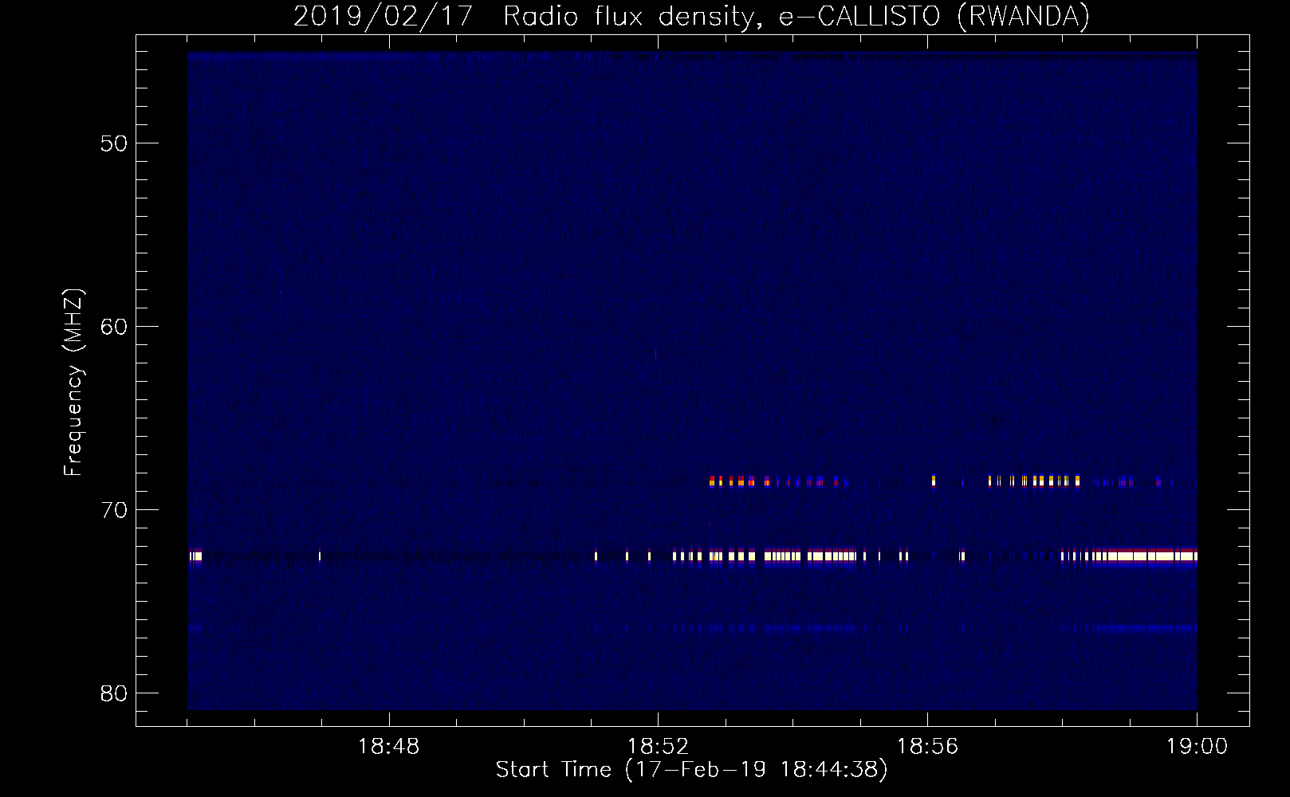Click the '60' frequency tick label
The height and width of the screenshot is (797, 1290).
(x=114, y=327)
